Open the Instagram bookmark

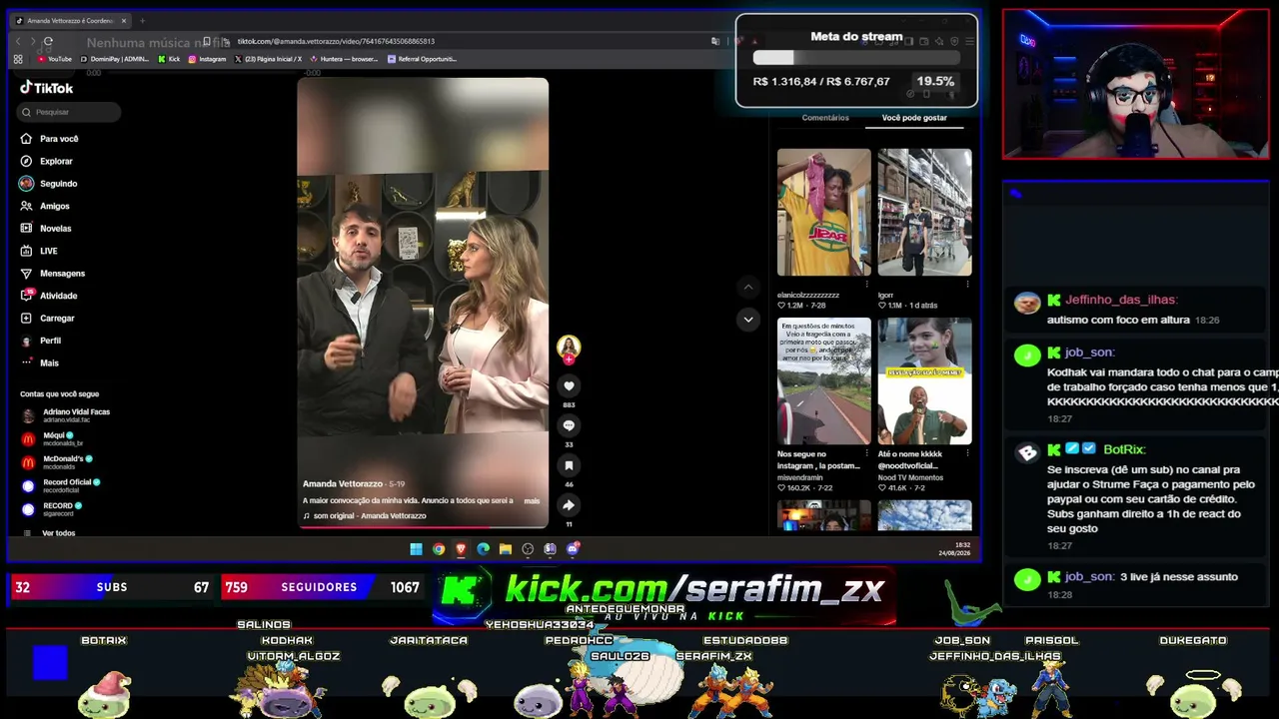tap(208, 59)
